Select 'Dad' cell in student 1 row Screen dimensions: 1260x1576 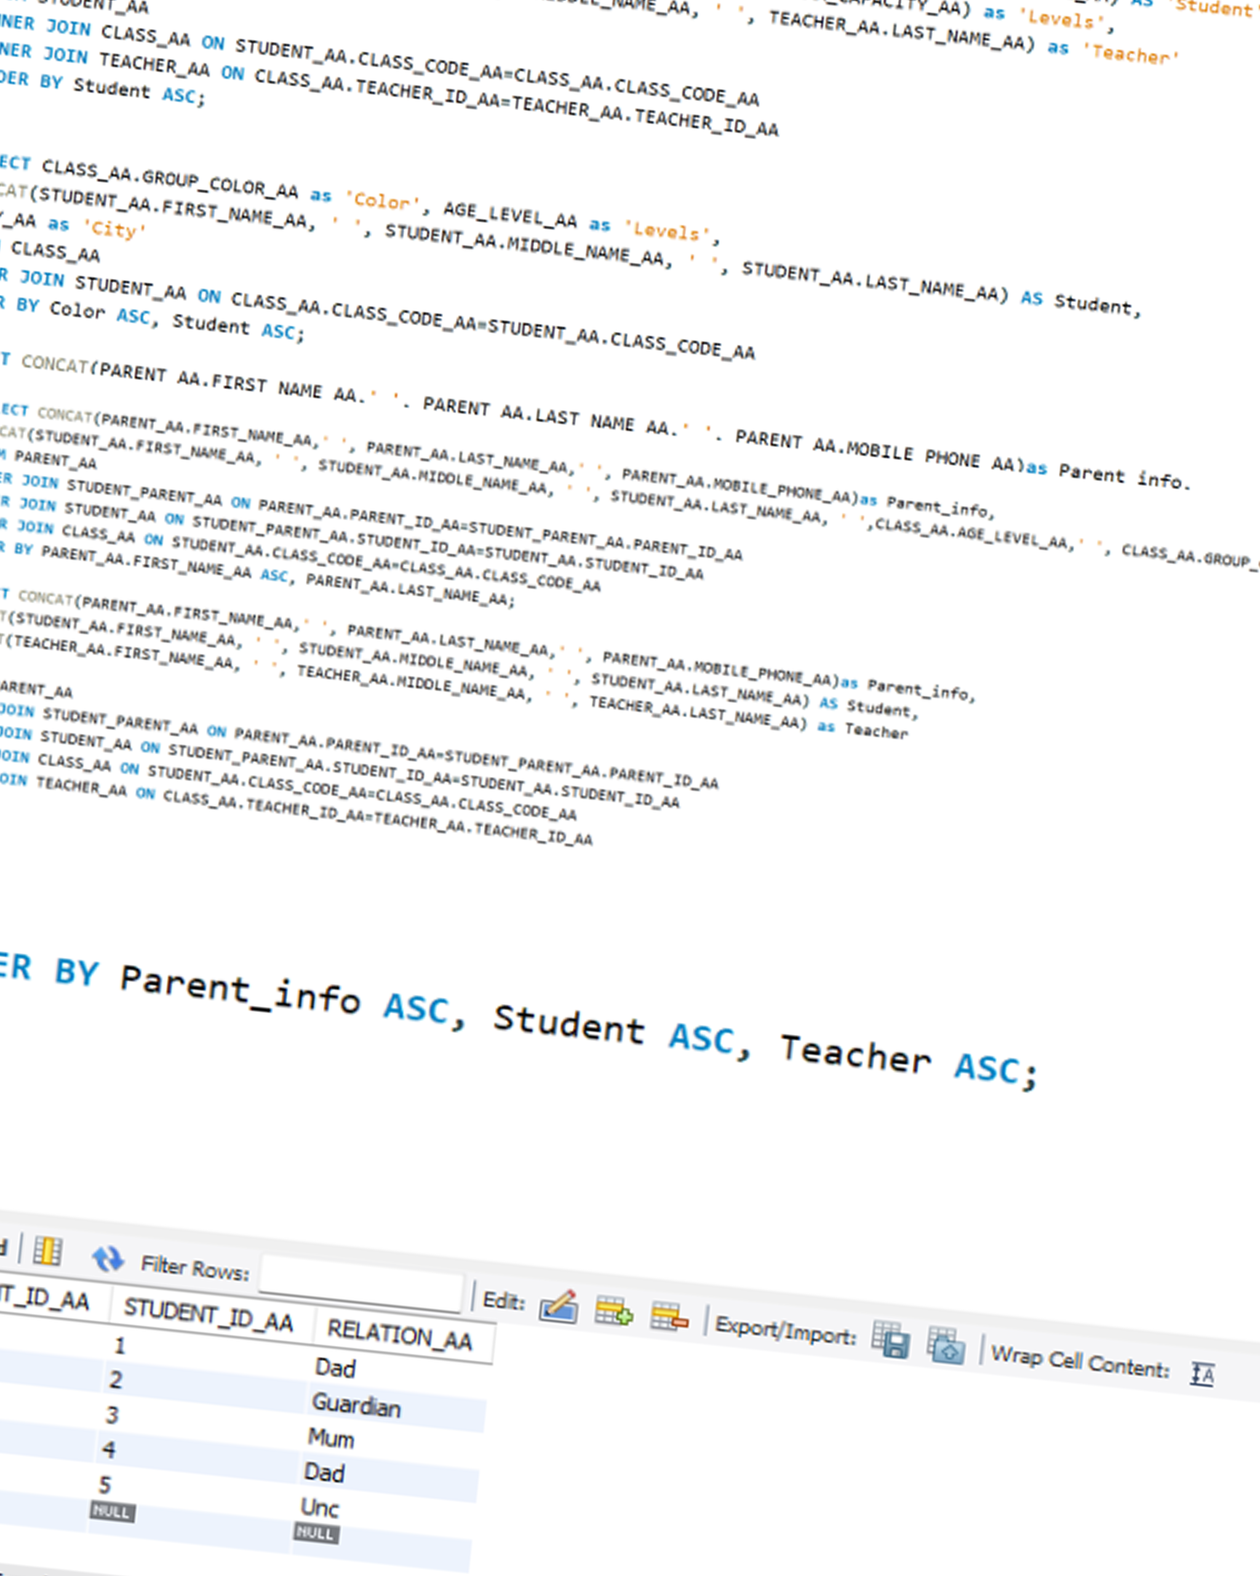(x=335, y=1368)
